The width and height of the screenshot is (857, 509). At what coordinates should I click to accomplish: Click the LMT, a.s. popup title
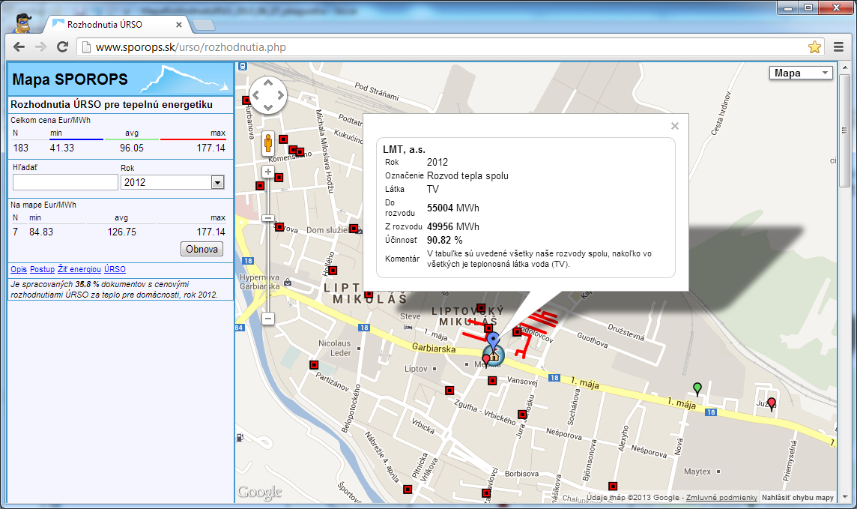[x=404, y=149]
